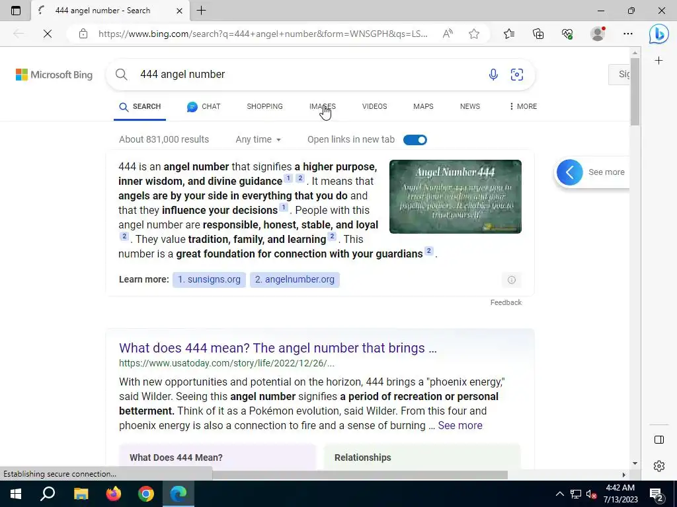Open Edge Settings and more menu
This screenshot has height=507, width=677.
click(628, 34)
